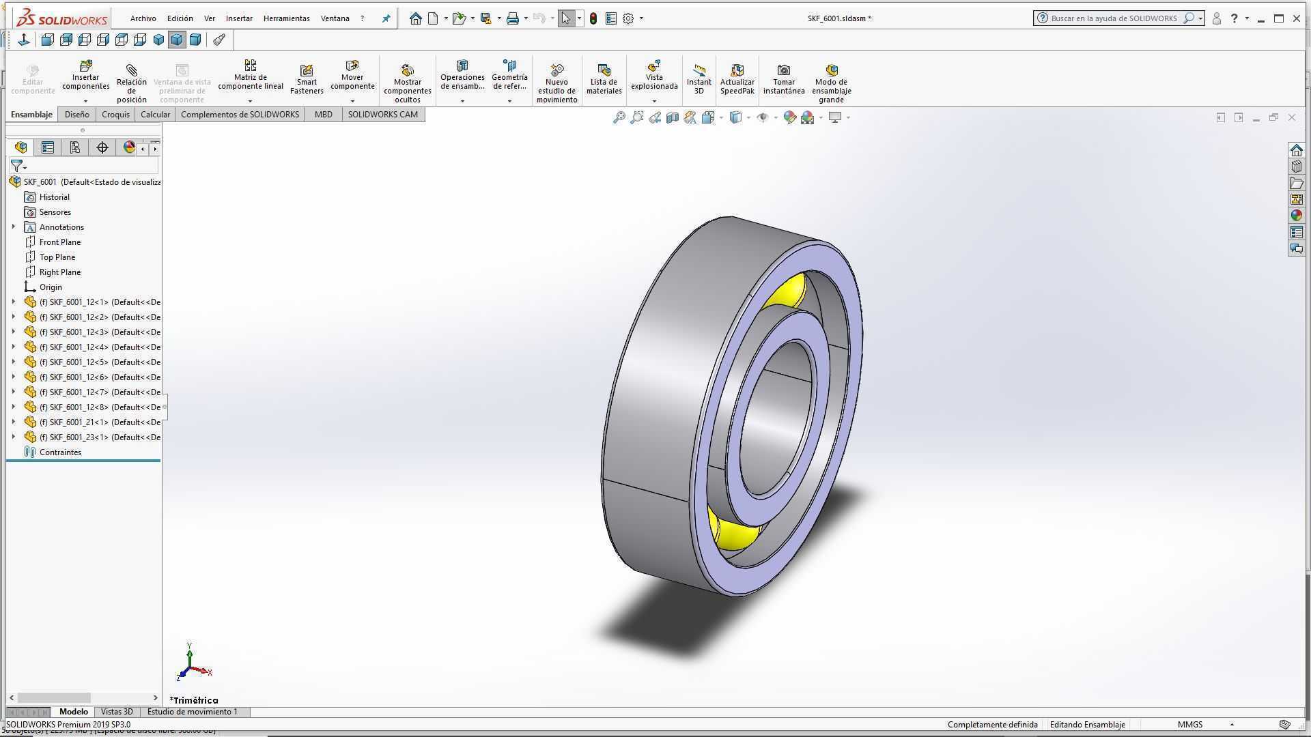The image size is (1311, 737).
Task: Switch to Complementos de SOLIDWORKS tab
Action: click(x=240, y=115)
